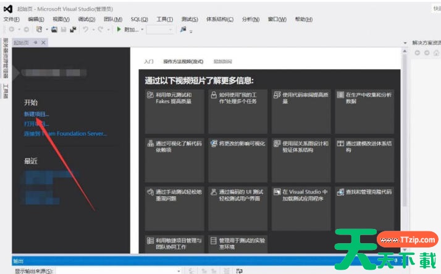Open video tile 如何使用"我的工作"处理多个任务

tap(238, 112)
